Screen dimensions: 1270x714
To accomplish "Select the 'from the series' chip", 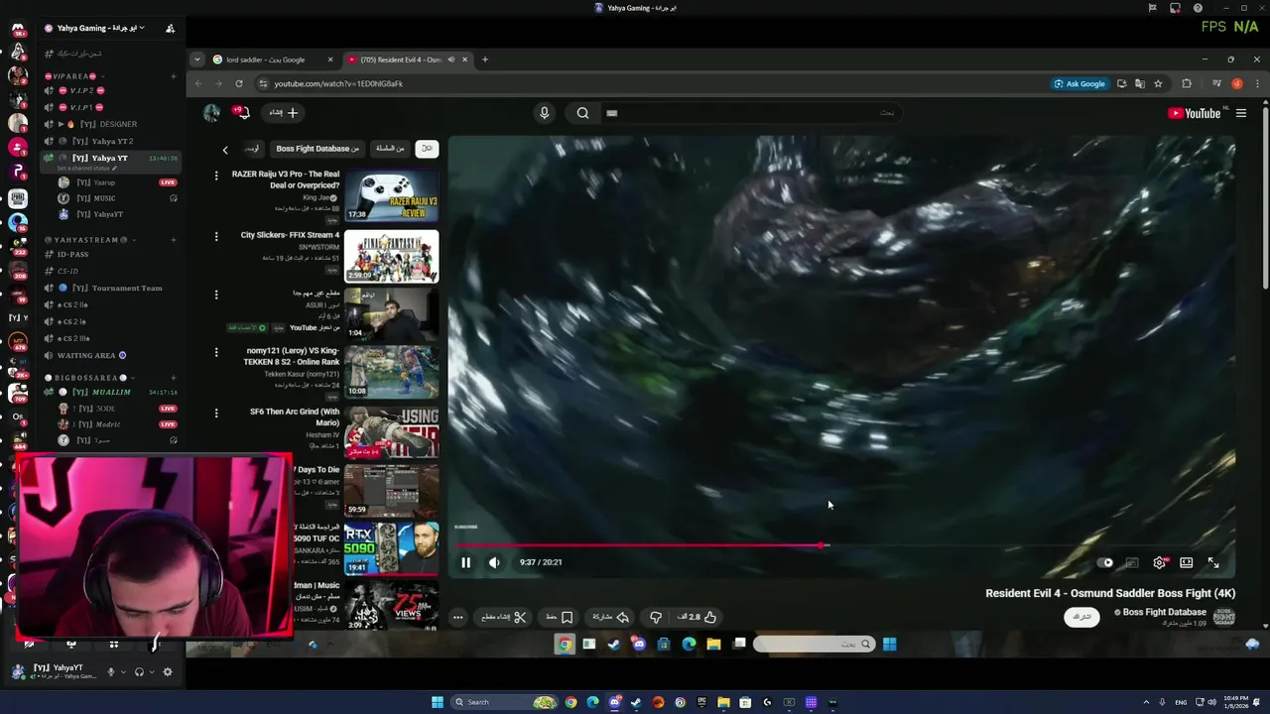I will (x=390, y=149).
